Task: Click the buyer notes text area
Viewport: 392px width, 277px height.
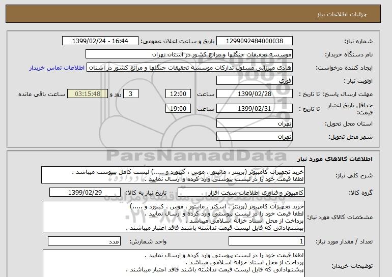Action: click(x=174, y=263)
